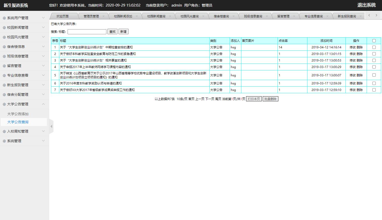Click the 查找 search button

point(112,31)
